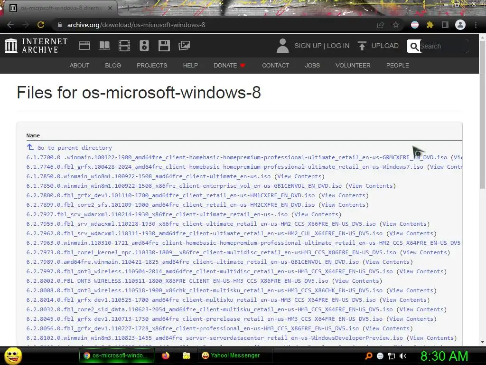Open Firefox from the taskbar

coord(166,355)
